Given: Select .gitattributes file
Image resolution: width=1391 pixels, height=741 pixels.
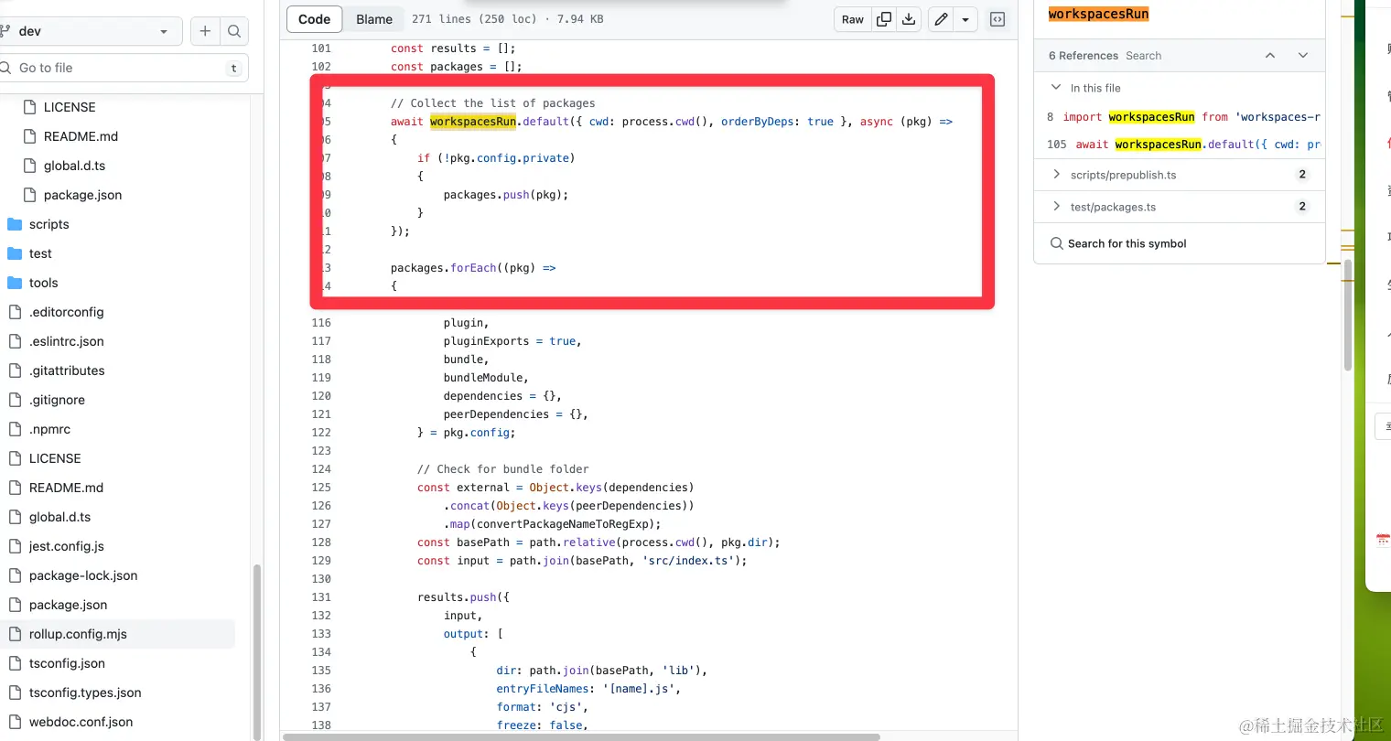Looking at the screenshot, I should coord(67,370).
